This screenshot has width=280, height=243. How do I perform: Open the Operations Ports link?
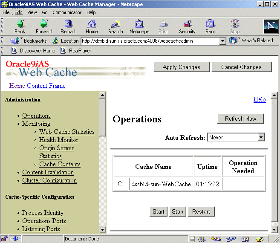44,221
